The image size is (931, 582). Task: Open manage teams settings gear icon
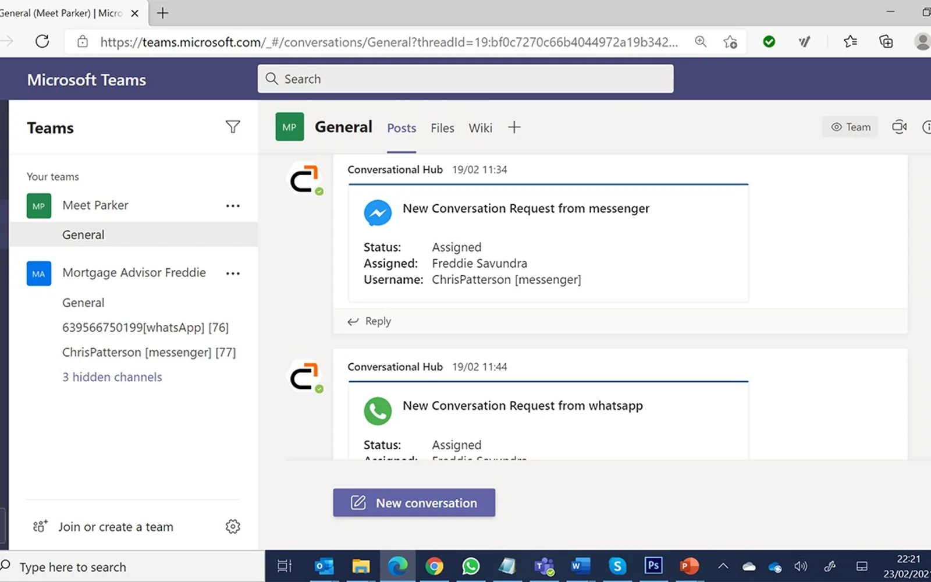[233, 527]
